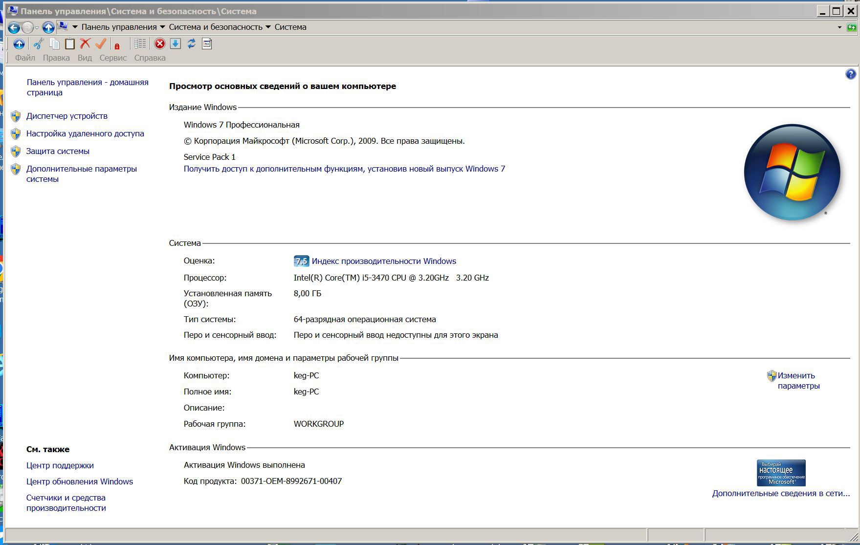
Task: Expand the arrow before Панель управления breadcrumb
Action: (x=75, y=27)
